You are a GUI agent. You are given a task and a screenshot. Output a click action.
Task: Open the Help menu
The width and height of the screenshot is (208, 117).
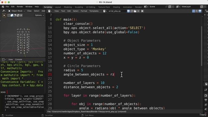37,6
